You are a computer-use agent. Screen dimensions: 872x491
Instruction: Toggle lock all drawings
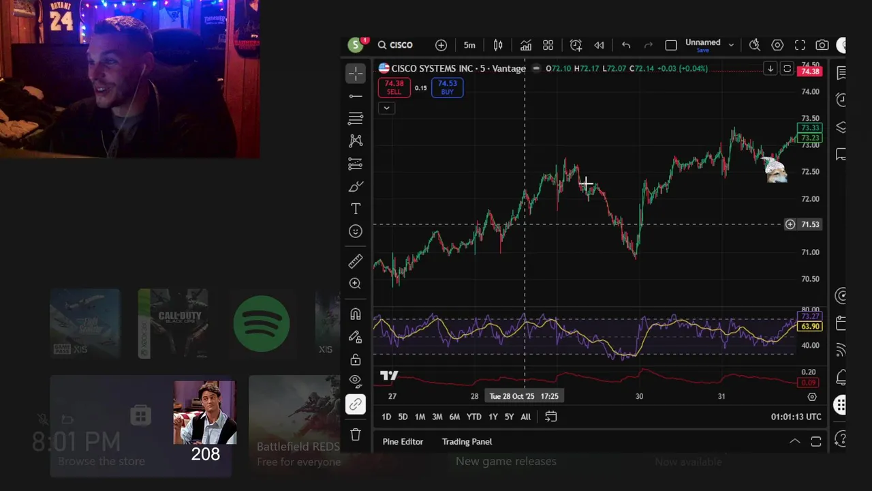pos(356,359)
